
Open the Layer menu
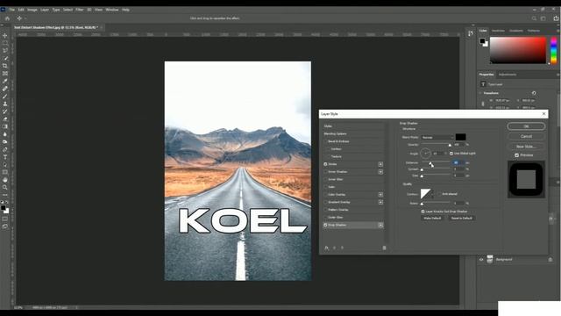[45, 10]
